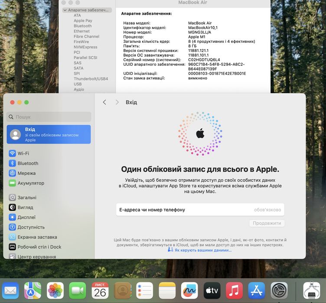Screen dimensions: 326x303
Task: Select the Екранна заставка icon
Action: (x=12, y=237)
